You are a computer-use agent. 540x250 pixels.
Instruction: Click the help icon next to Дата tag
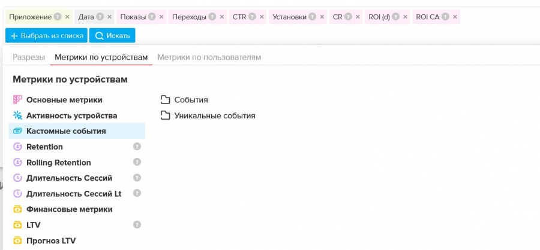click(100, 17)
